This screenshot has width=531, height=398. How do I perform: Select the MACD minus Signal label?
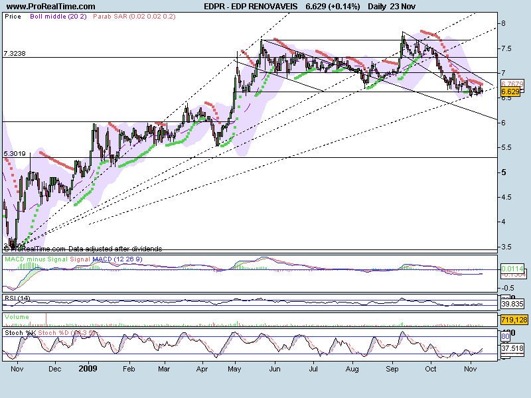point(37,259)
